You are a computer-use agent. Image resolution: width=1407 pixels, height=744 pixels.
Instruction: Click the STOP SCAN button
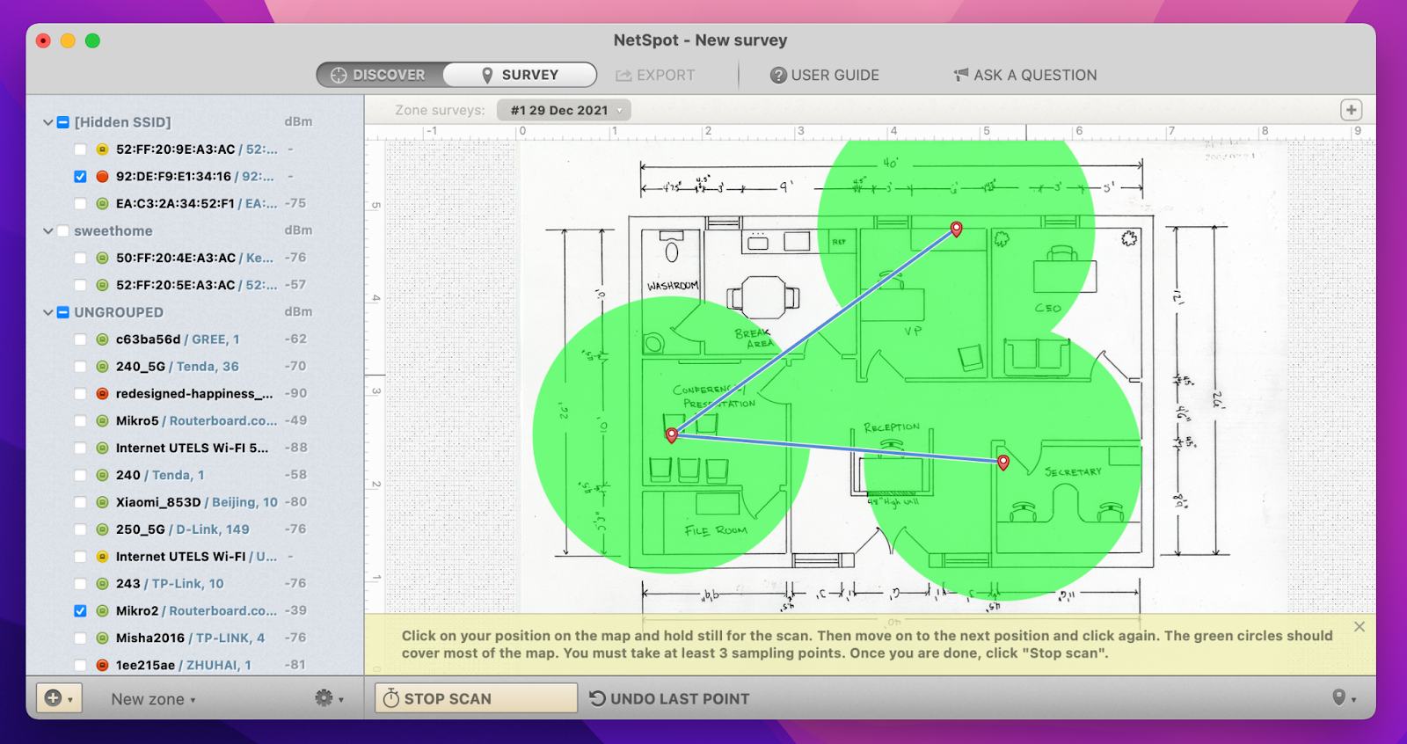pyautogui.click(x=476, y=698)
